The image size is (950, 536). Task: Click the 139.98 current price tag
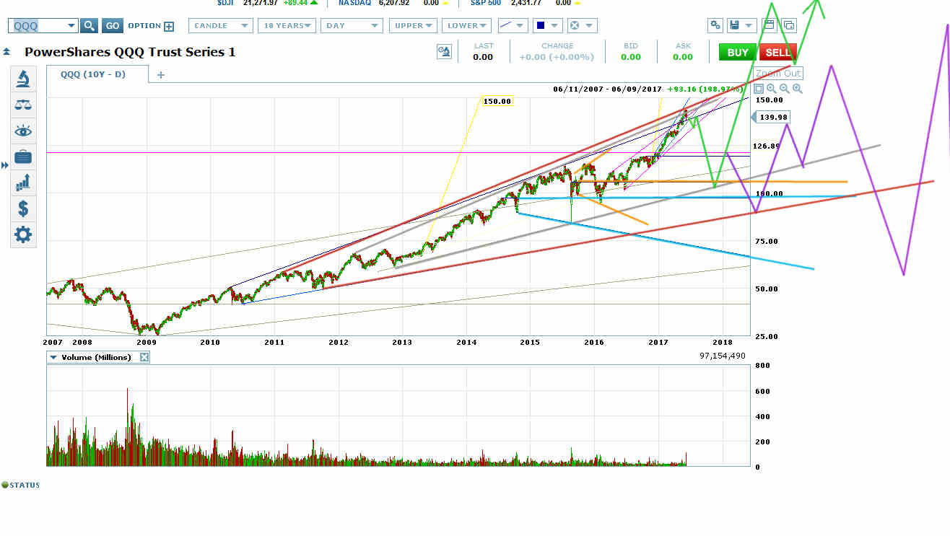click(x=772, y=117)
